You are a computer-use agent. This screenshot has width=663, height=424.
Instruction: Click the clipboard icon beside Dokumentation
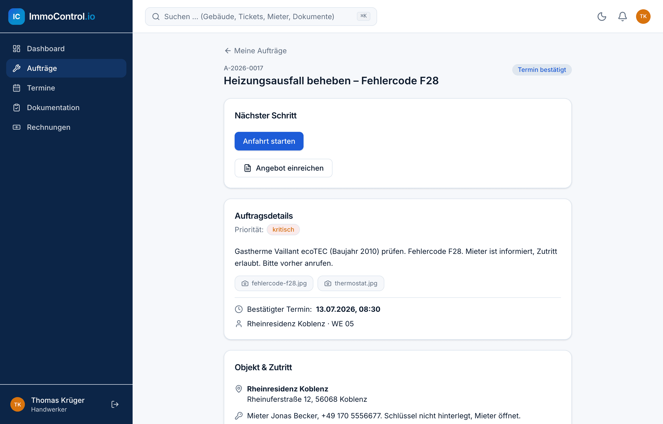click(17, 108)
